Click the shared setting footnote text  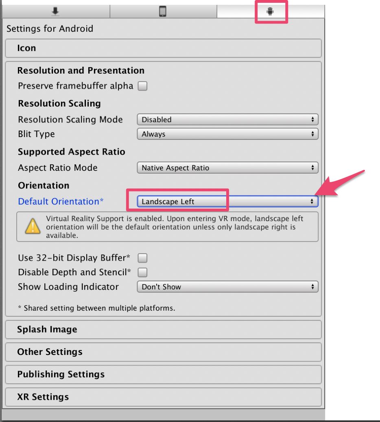pyautogui.click(x=96, y=308)
